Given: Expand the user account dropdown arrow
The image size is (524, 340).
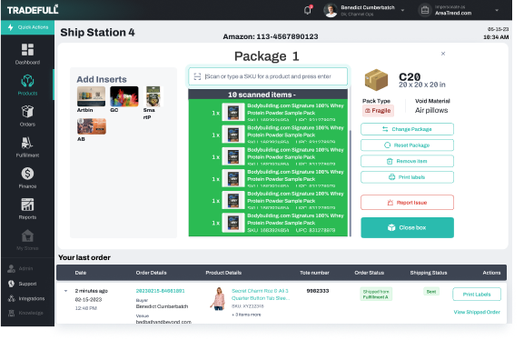Looking at the screenshot, I should point(402,10).
